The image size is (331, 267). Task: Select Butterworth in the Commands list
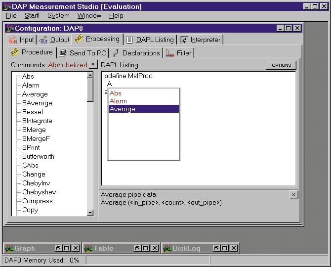(x=38, y=156)
